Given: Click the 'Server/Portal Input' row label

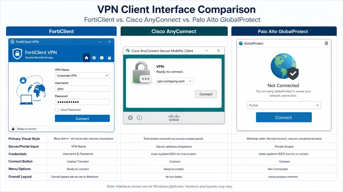Looking at the screenshot, I should pyautogui.click(x=23, y=146).
